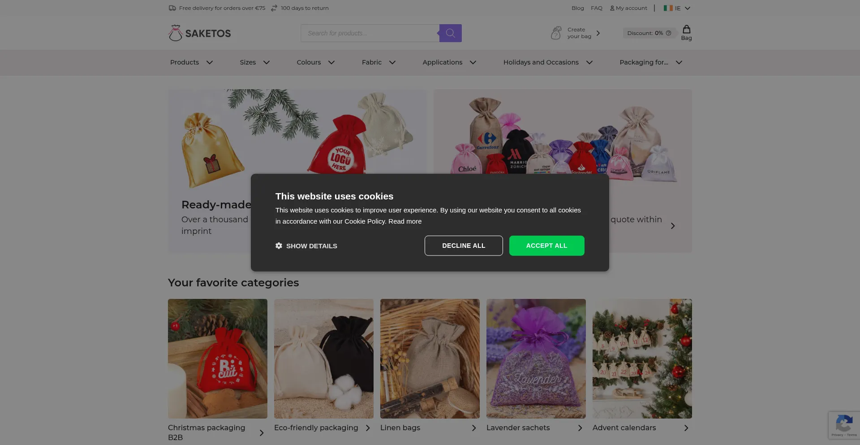Expand cookie details with Show Details
Image resolution: width=860 pixels, height=445 pixels.
(x=306, y=246)
